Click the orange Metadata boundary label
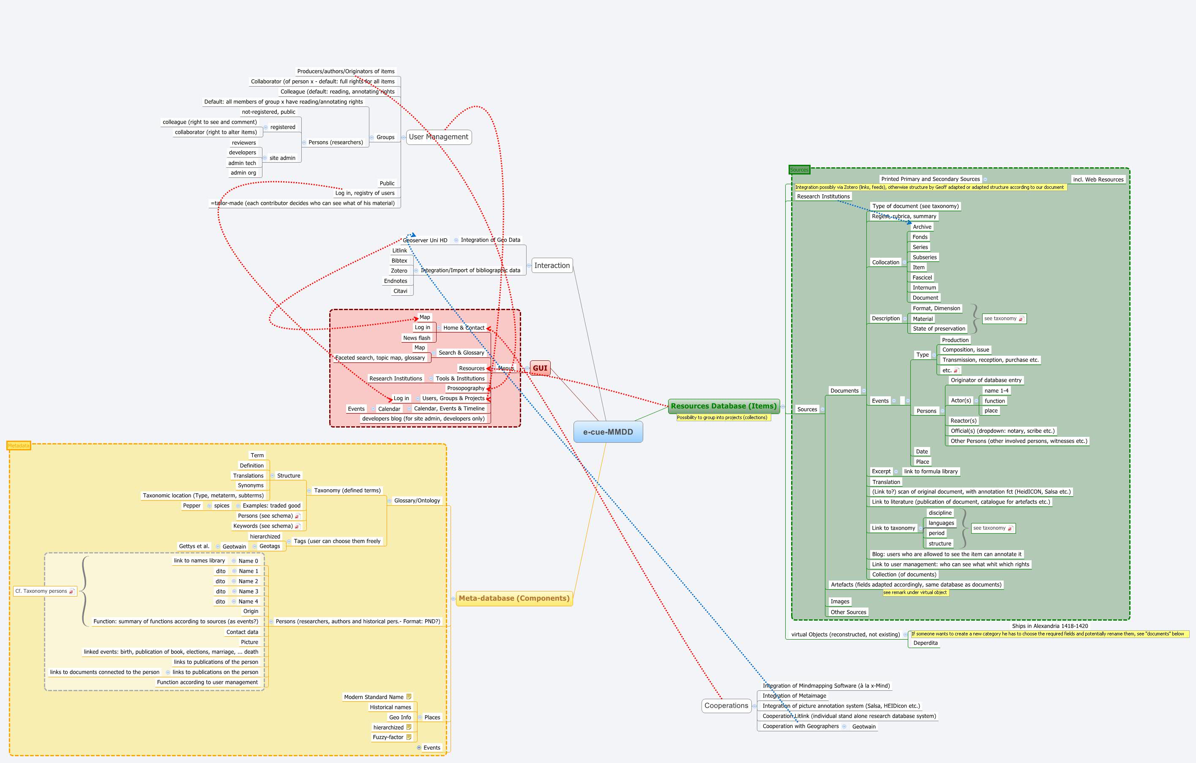1196x763 pixels. tap(18, 445)
